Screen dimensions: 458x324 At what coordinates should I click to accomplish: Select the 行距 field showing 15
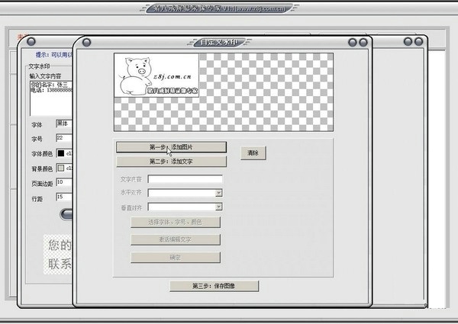[64, 197]
